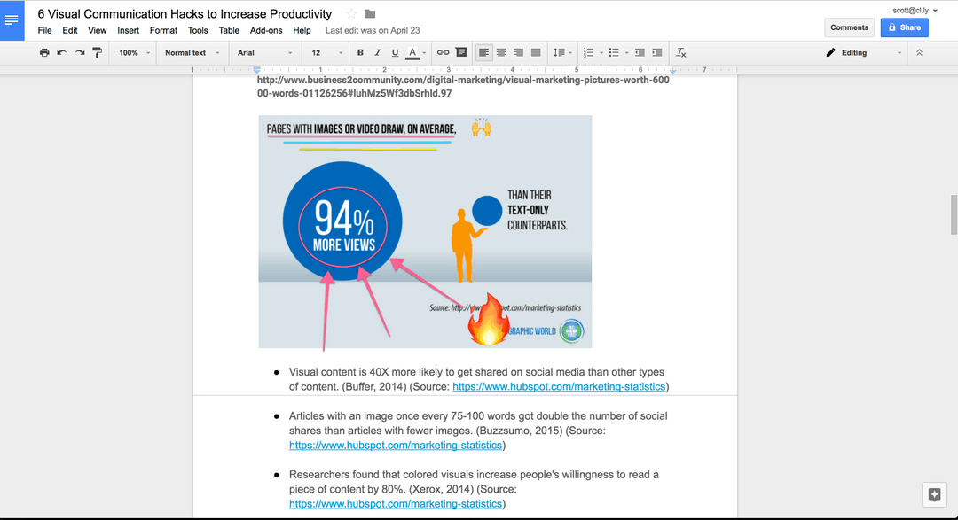
Task: Open the Arial font dropdown
Action: click(x=264, y=53)
